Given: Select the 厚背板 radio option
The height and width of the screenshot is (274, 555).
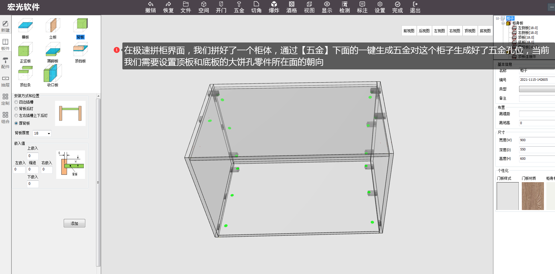Looking at the screenshot, I should point(16,123).
